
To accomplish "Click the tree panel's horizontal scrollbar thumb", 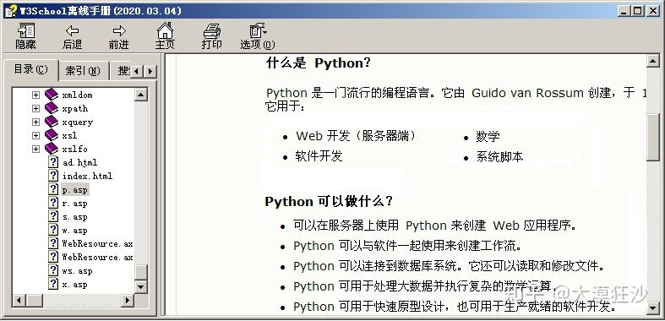I will [x=35, y=300].
